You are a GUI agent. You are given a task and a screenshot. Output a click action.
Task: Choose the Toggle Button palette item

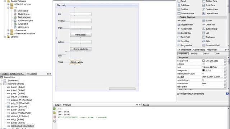pos(185,25)
